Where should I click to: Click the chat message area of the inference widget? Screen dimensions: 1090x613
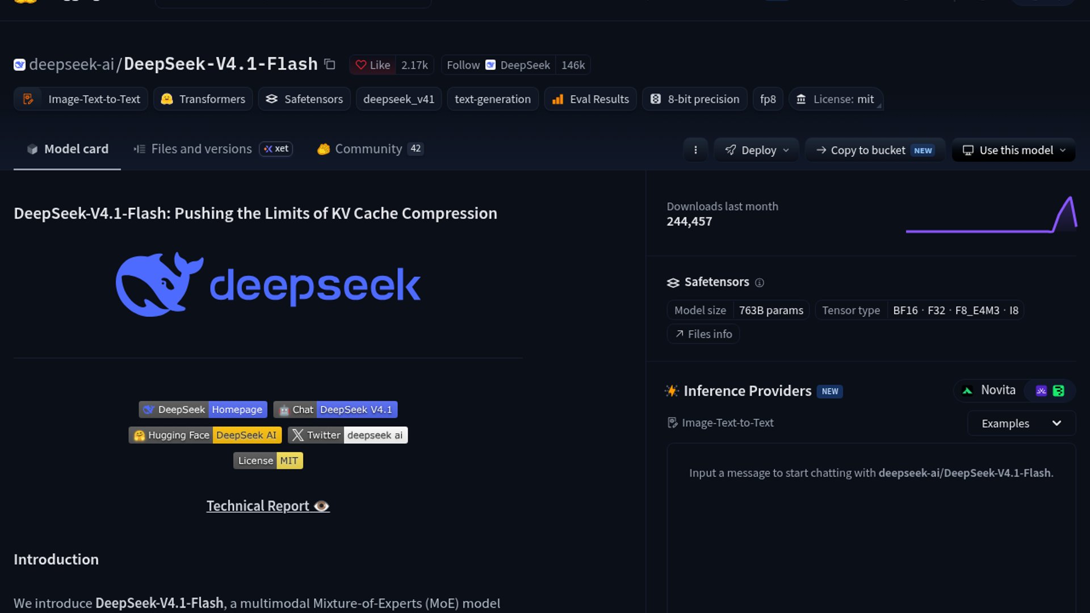pyautogui.click(x=871, y=528)
